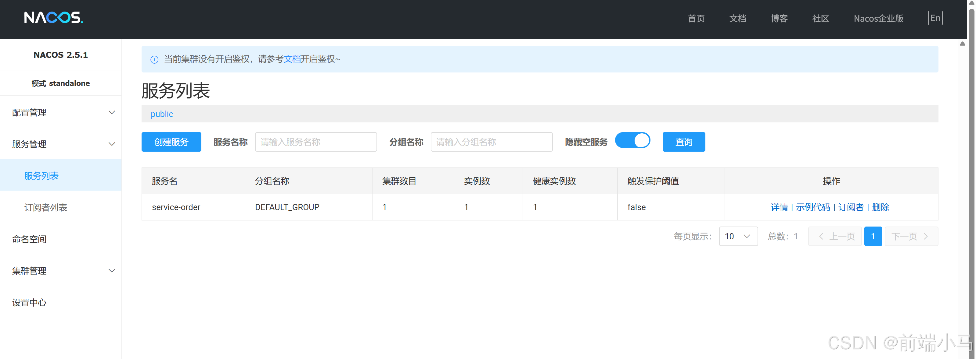Open 详情 for service-order
976x359 pixels.
pos(779,207)
